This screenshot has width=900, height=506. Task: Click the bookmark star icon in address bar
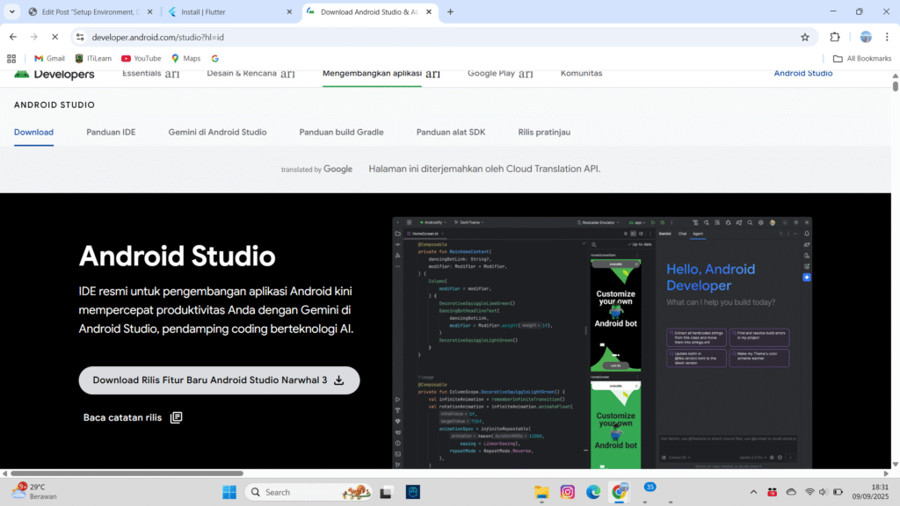[x=804, y=37]
